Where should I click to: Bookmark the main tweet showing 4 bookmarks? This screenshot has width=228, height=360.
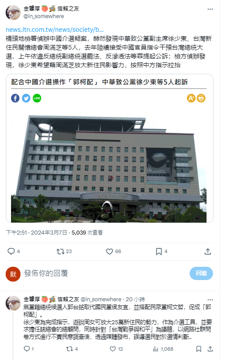click(161, 251)
